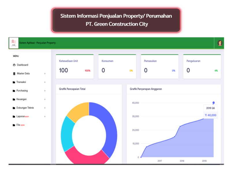Click the 2017 x-axis label

[160, 161]
